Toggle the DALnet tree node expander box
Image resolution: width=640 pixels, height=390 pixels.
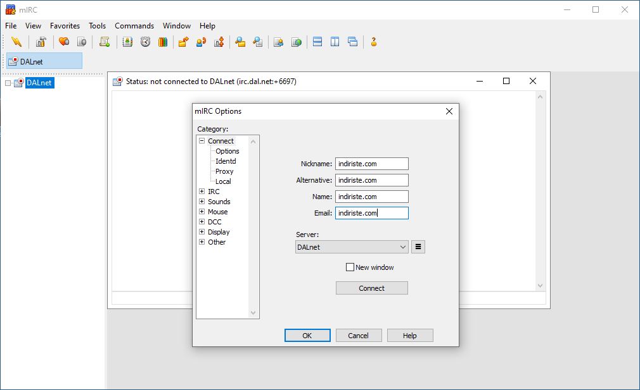(8, 83)
